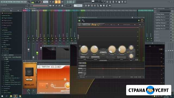Toggle the highlighted blend recording button

coord(59,2)
